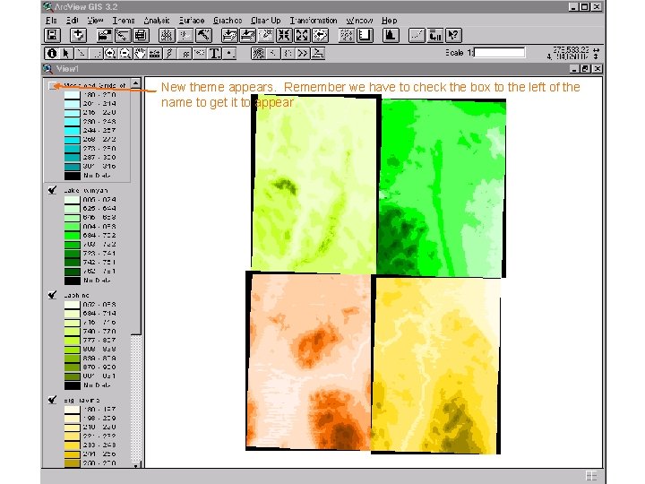The height and width of the screenshot is (484, 645).
Task: Open the Histogram toolbar icon
Action: [x=391, y=35]
